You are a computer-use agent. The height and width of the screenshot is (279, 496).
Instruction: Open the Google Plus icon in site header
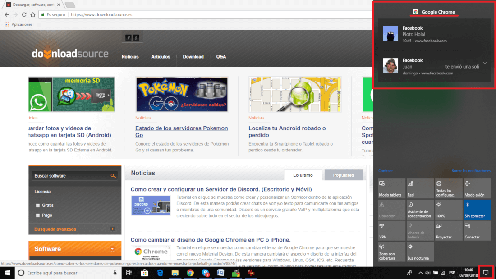pos(136,38)
